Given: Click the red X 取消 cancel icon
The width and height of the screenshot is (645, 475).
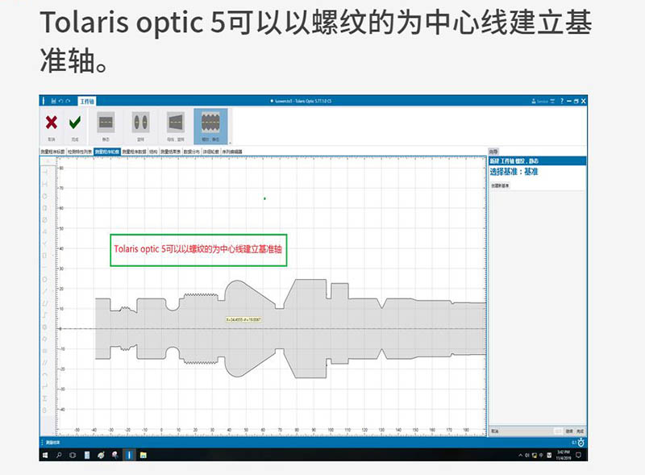Looking at the screenshot, I should (x=51, y=124).
